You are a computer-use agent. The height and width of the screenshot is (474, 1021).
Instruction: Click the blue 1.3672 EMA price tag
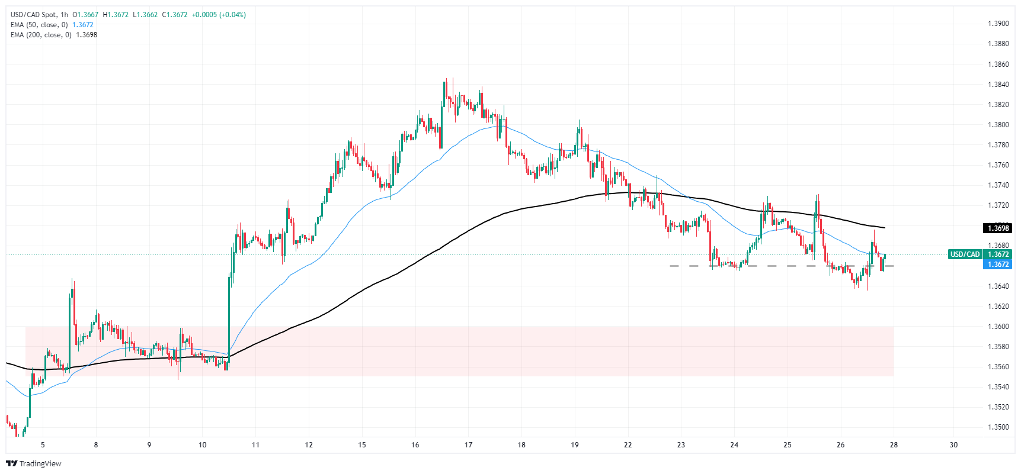[997, 265]
